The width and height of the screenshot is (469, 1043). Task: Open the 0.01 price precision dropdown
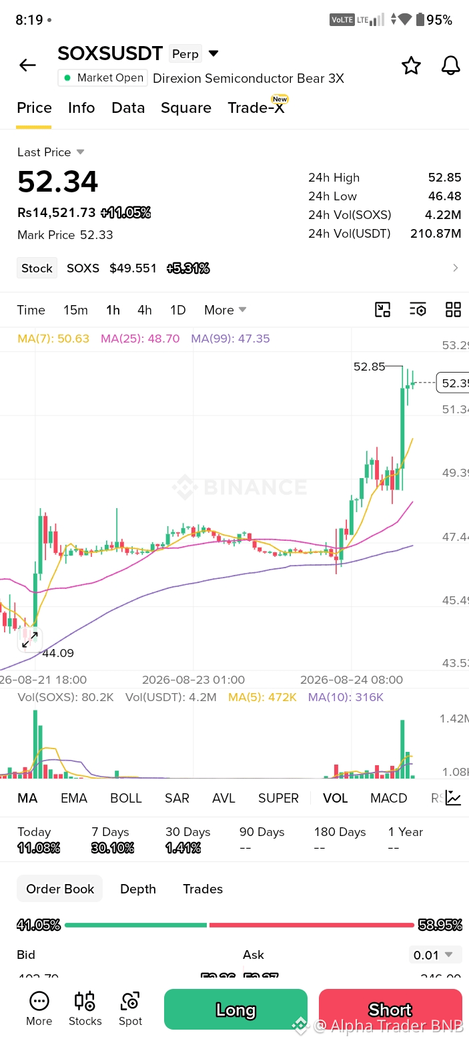(x=434, y=955)
